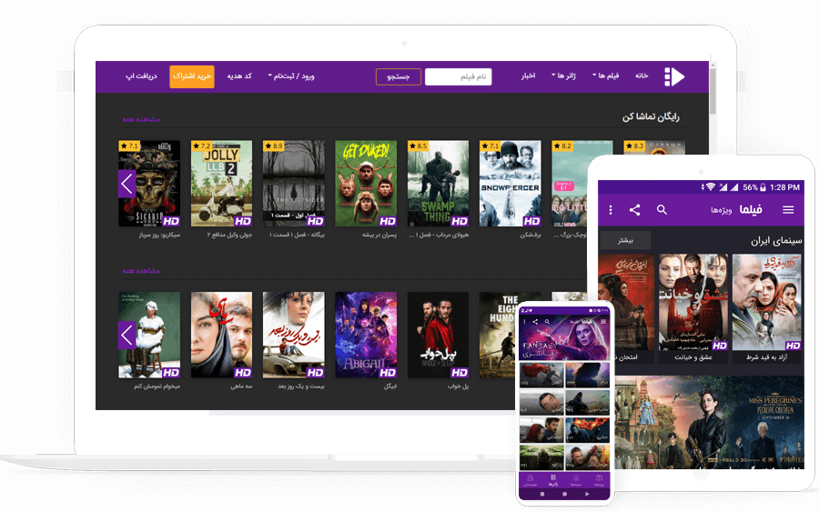The image size is (819, 512).
Task: Click the HD badge on Jolly LLB 2
Action: tap(243, 221)
